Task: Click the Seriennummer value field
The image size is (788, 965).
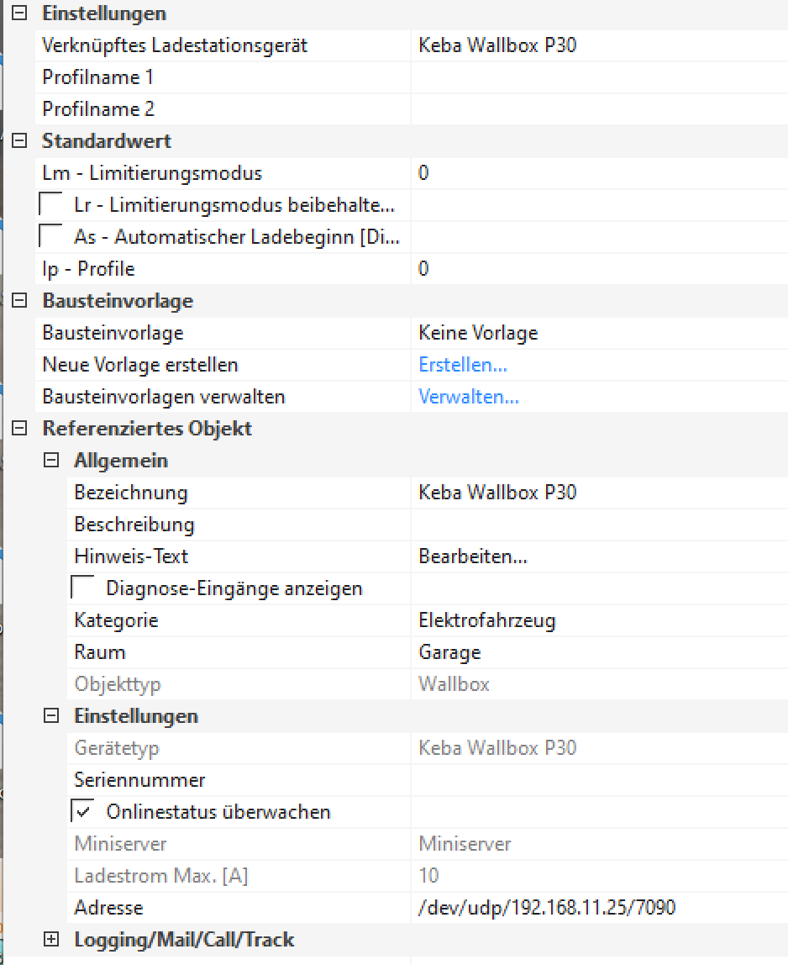Action: click(x=598, y=780)
